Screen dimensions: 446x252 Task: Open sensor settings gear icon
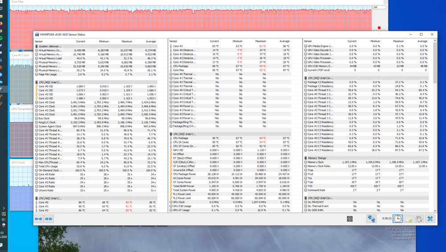click(x=419, y=219)
